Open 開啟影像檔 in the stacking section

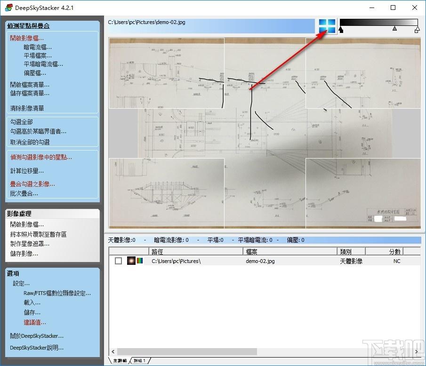click(x=27, y=38)
